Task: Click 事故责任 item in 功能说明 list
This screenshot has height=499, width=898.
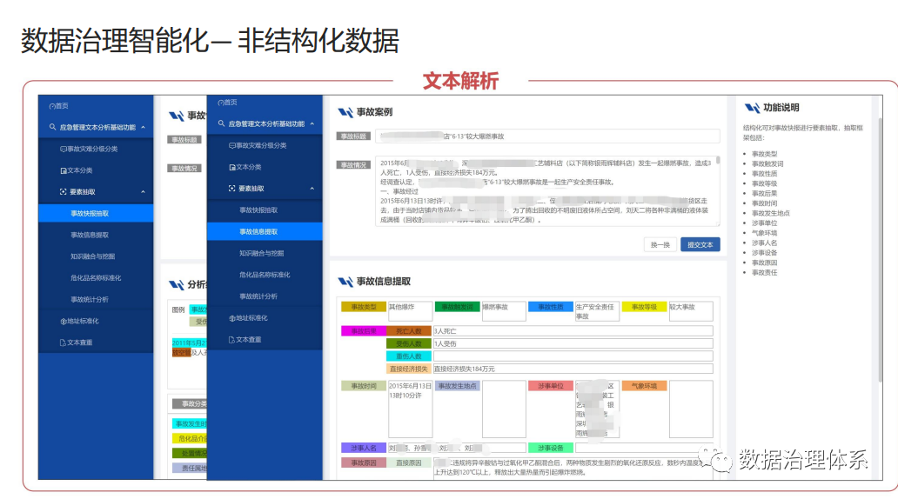Action: point(765,273)
